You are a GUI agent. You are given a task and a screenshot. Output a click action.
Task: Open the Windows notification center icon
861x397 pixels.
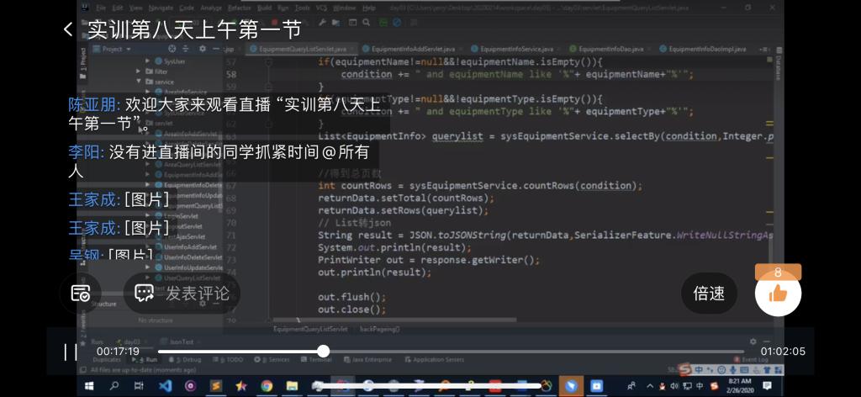pos(767,386)
